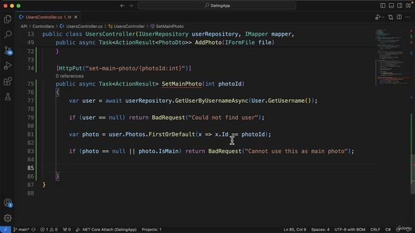Viewport: 415px width, 233px height.
Task: Click FirstOrDefault on line 81
Action: coord(171,135)
